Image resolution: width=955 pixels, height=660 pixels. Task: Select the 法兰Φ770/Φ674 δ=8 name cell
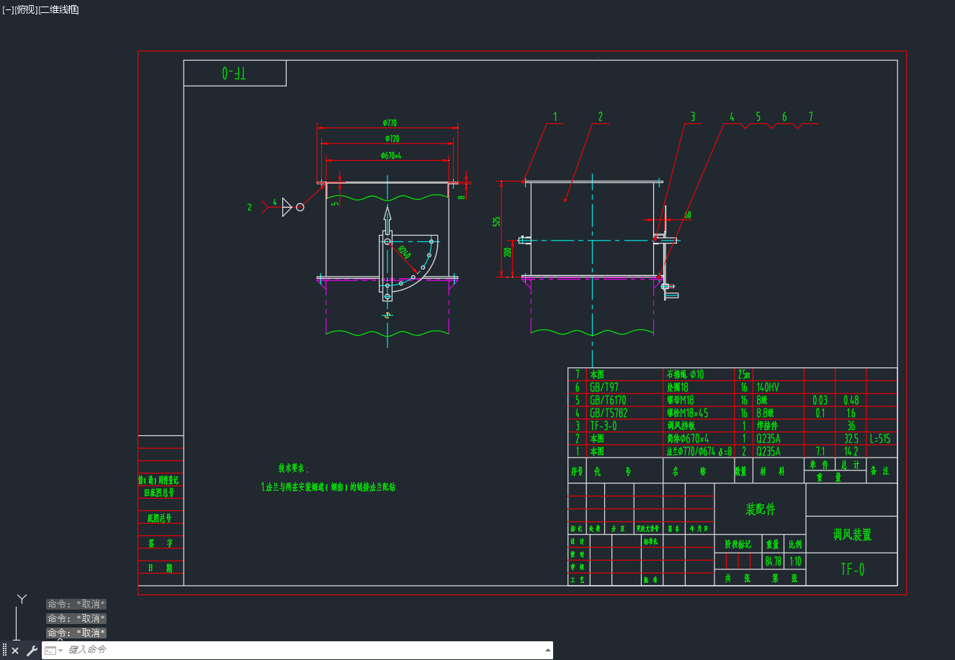coord(699,451)
